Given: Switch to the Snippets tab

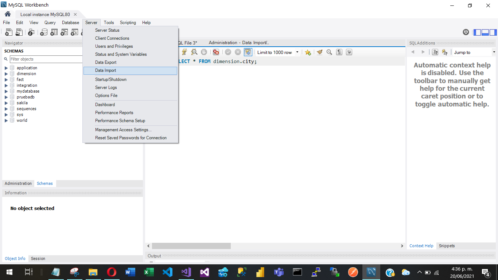Looking at the screenshot, I should [447, 246].
